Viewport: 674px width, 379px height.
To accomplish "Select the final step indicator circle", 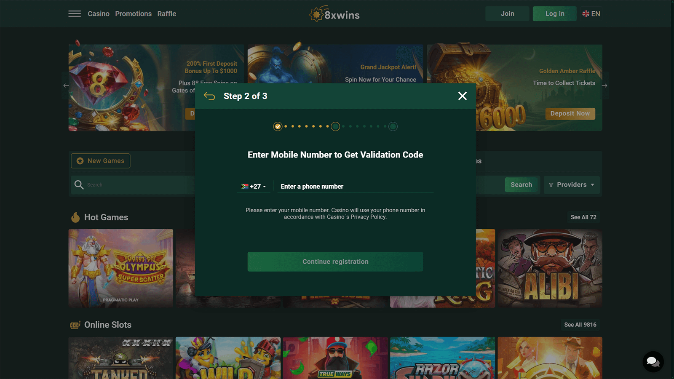I will [x=393, y=126].
